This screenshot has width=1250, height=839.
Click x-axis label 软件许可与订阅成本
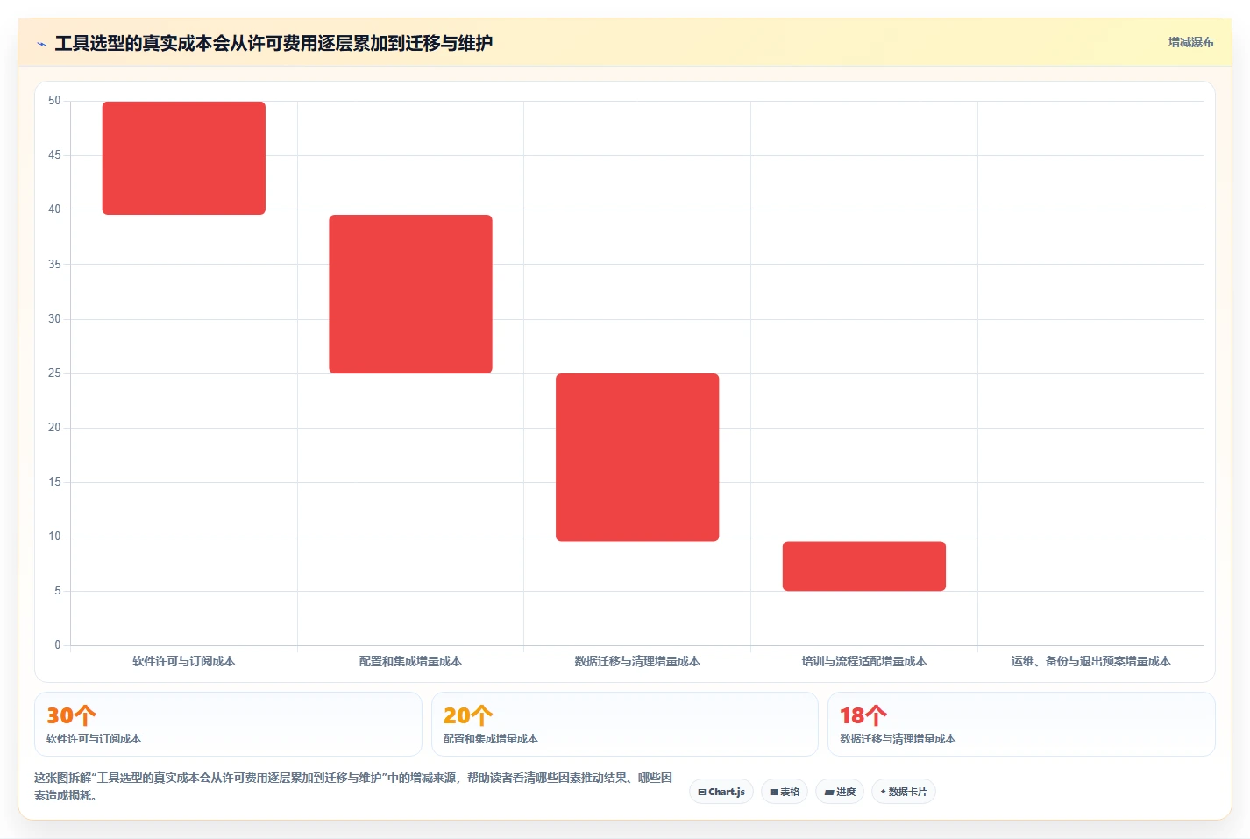(184, 661)
